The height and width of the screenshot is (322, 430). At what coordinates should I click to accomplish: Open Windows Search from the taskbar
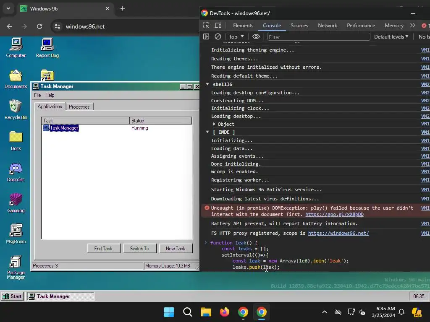pos(188,312)
